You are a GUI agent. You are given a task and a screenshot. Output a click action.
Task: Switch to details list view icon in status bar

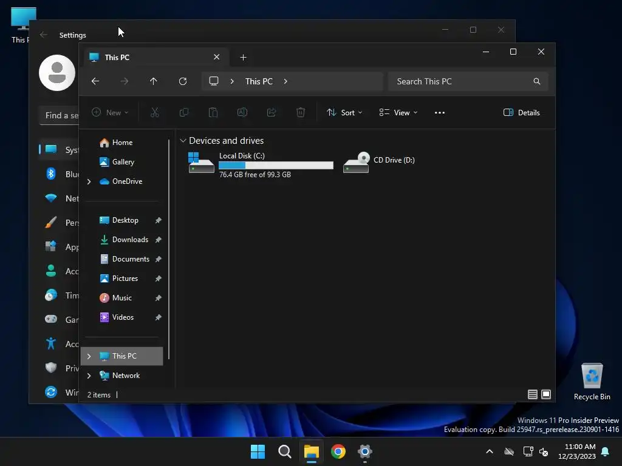click(532, 394)
